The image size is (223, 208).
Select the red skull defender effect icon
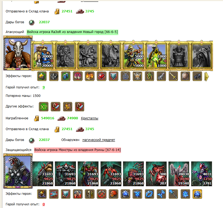114,194
